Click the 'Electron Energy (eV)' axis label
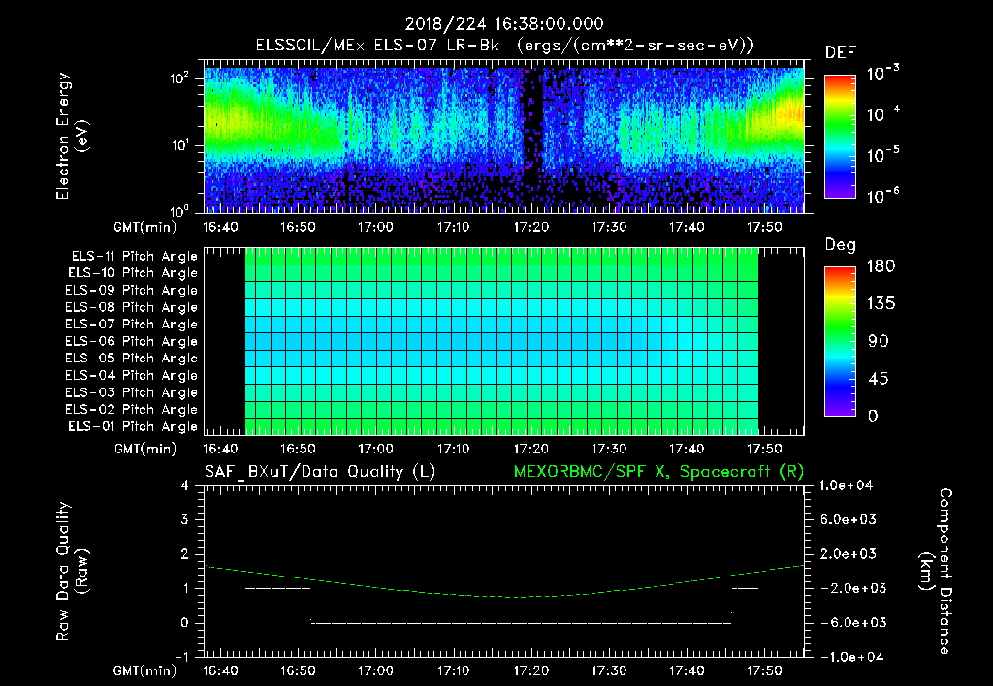The width and height of the screenshot is (993, 686). (x=72, y=136)
